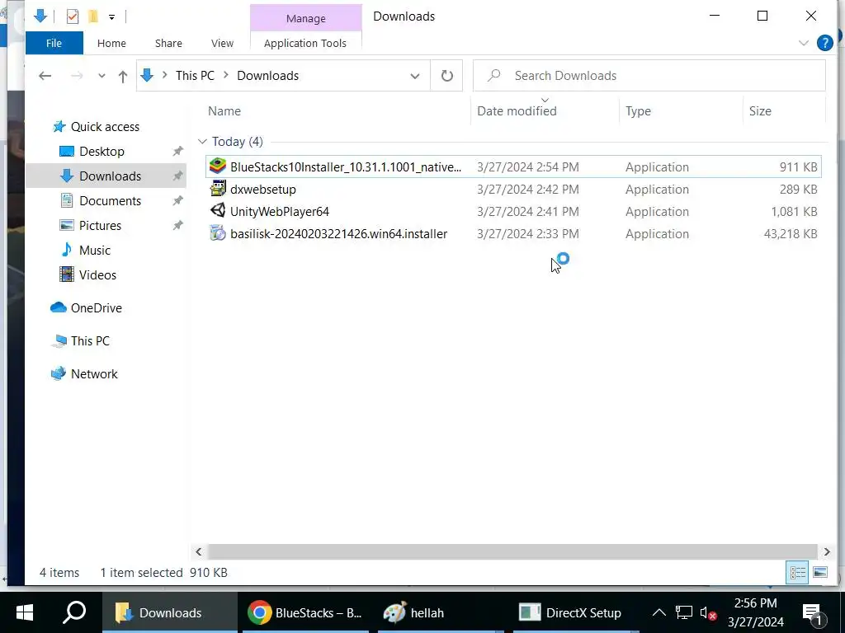Expand the address bar history dropdown

pos(414,76)
